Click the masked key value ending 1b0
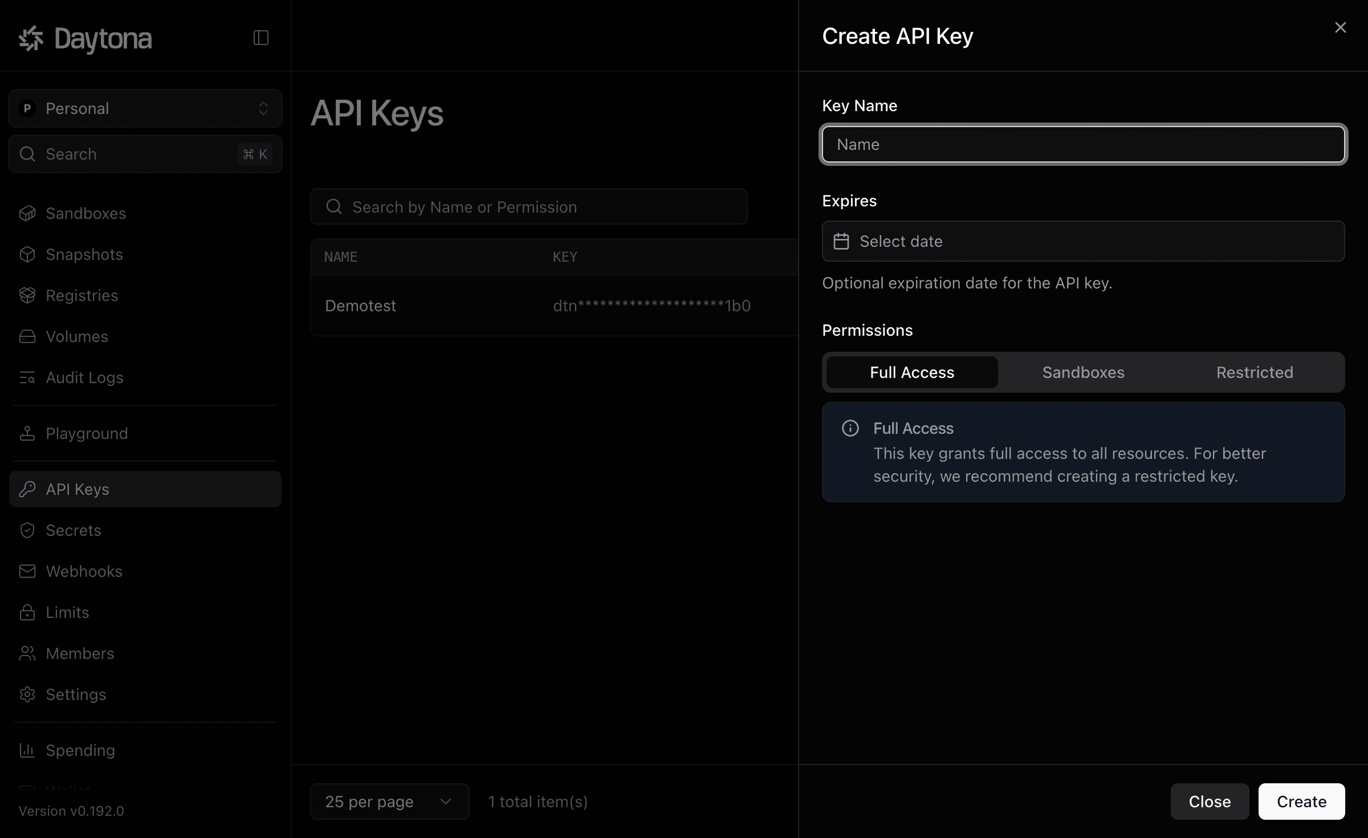1368x838 pixels. click(x=652, y=306)
